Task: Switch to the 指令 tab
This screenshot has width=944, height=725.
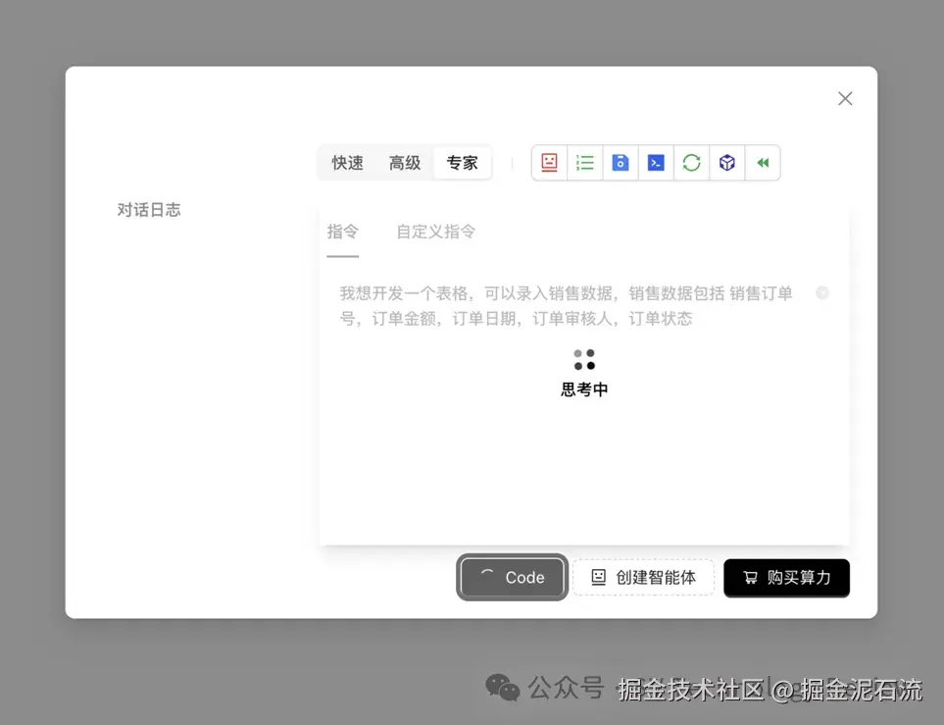Action: (x=342, y=233)
